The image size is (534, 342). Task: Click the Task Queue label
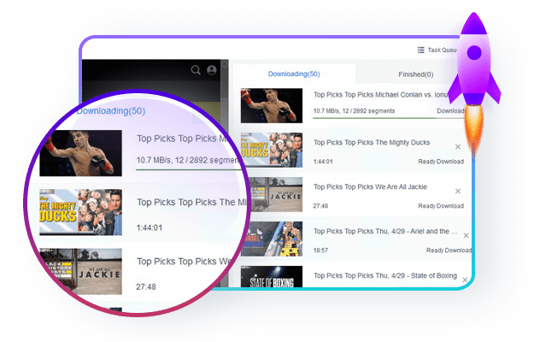442,50
